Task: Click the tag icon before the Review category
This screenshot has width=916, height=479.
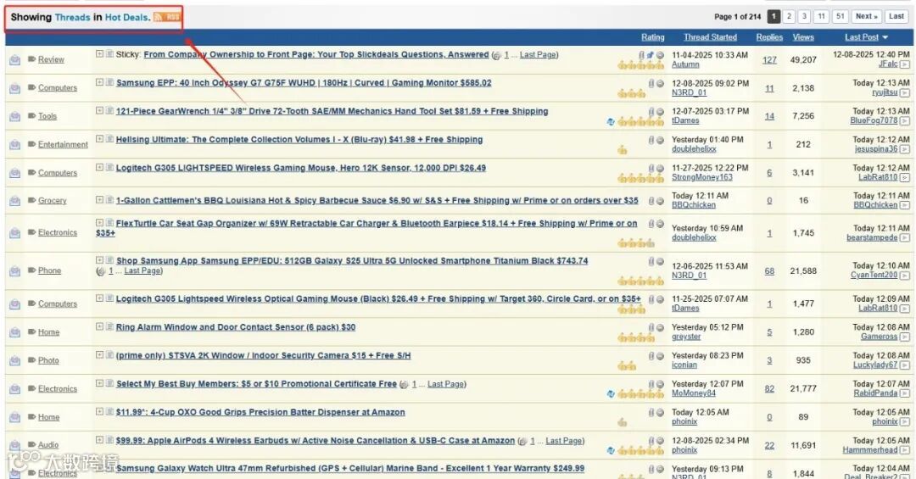Action: pos(31,59)
